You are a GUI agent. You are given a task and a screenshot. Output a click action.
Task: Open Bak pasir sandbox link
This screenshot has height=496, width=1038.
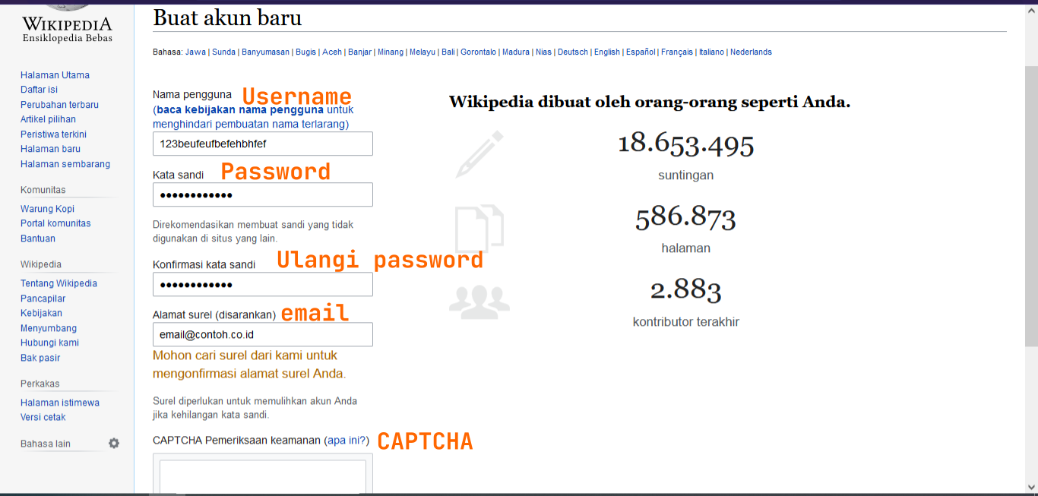[40, 358]
